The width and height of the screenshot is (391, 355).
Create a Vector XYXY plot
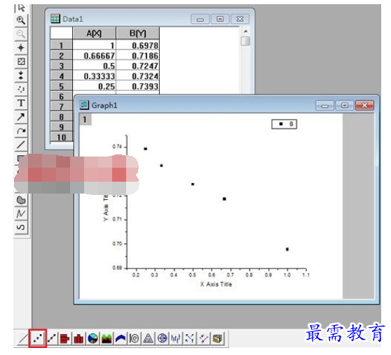(x=204, y=339)
